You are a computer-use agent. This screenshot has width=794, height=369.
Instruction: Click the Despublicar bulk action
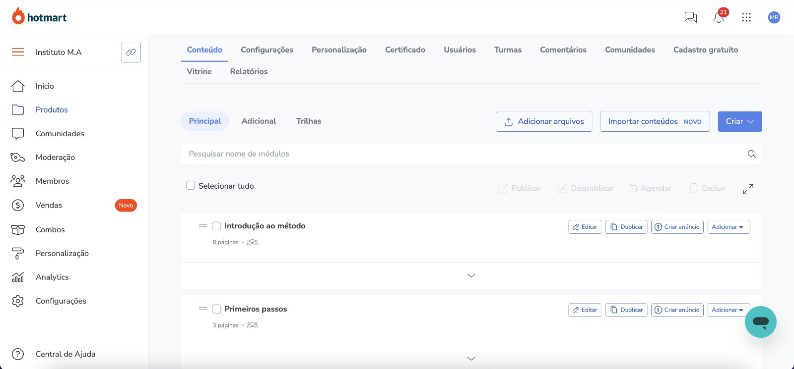pos(586,188)
